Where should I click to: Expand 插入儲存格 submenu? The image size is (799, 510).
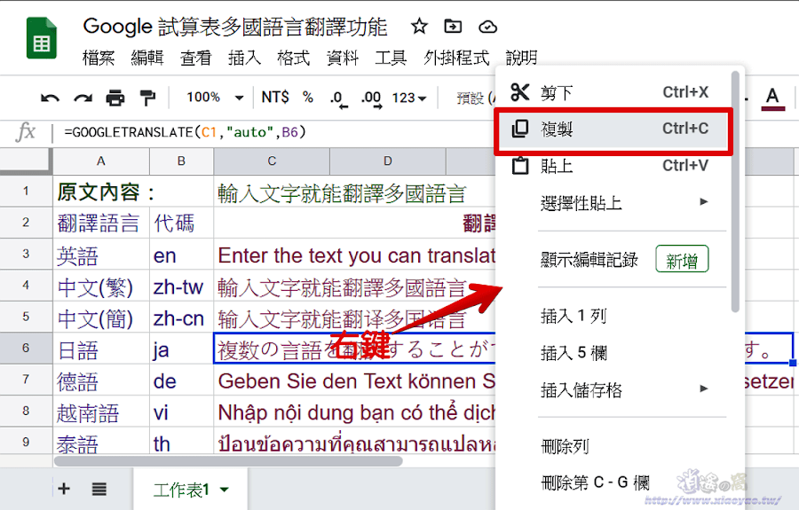[704, 388]
